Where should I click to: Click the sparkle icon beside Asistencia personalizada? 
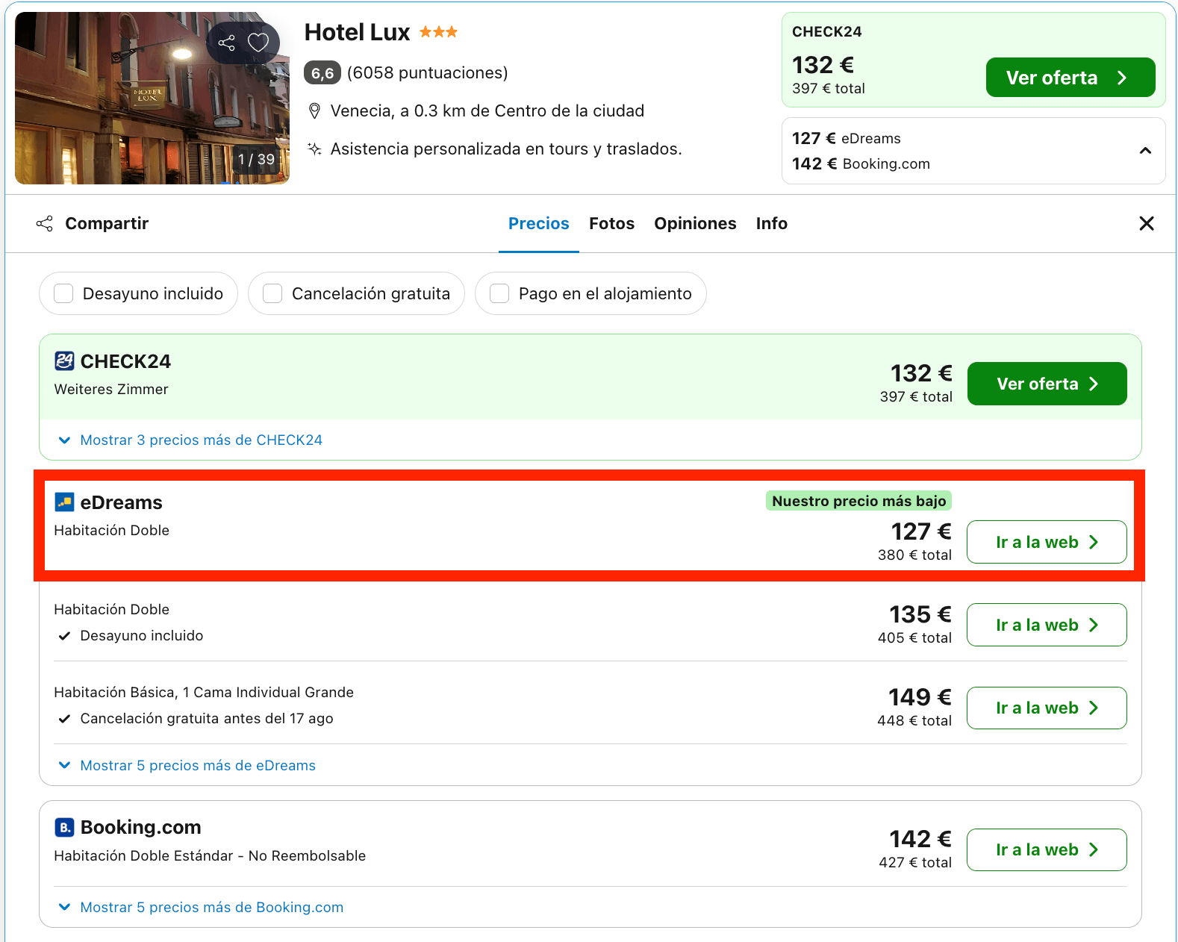(314, 149)
